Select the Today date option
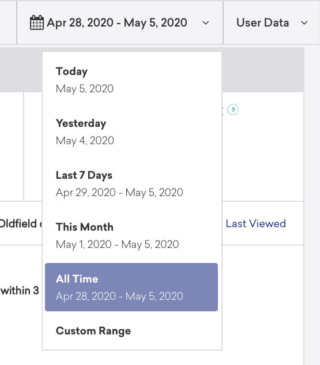The height and width of the screenshot is (365, 320). tap(131, 80)
